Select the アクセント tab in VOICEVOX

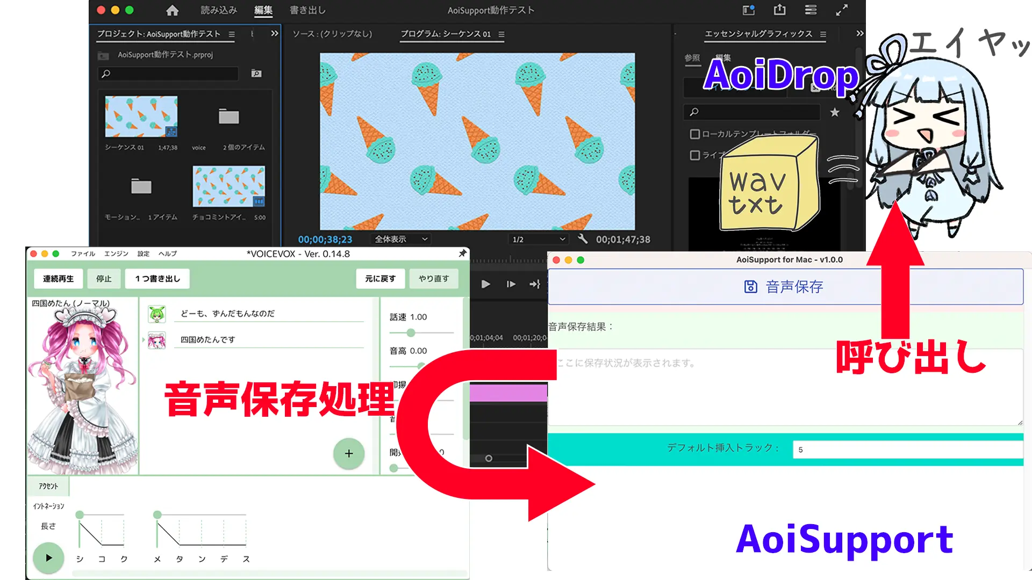48,486
